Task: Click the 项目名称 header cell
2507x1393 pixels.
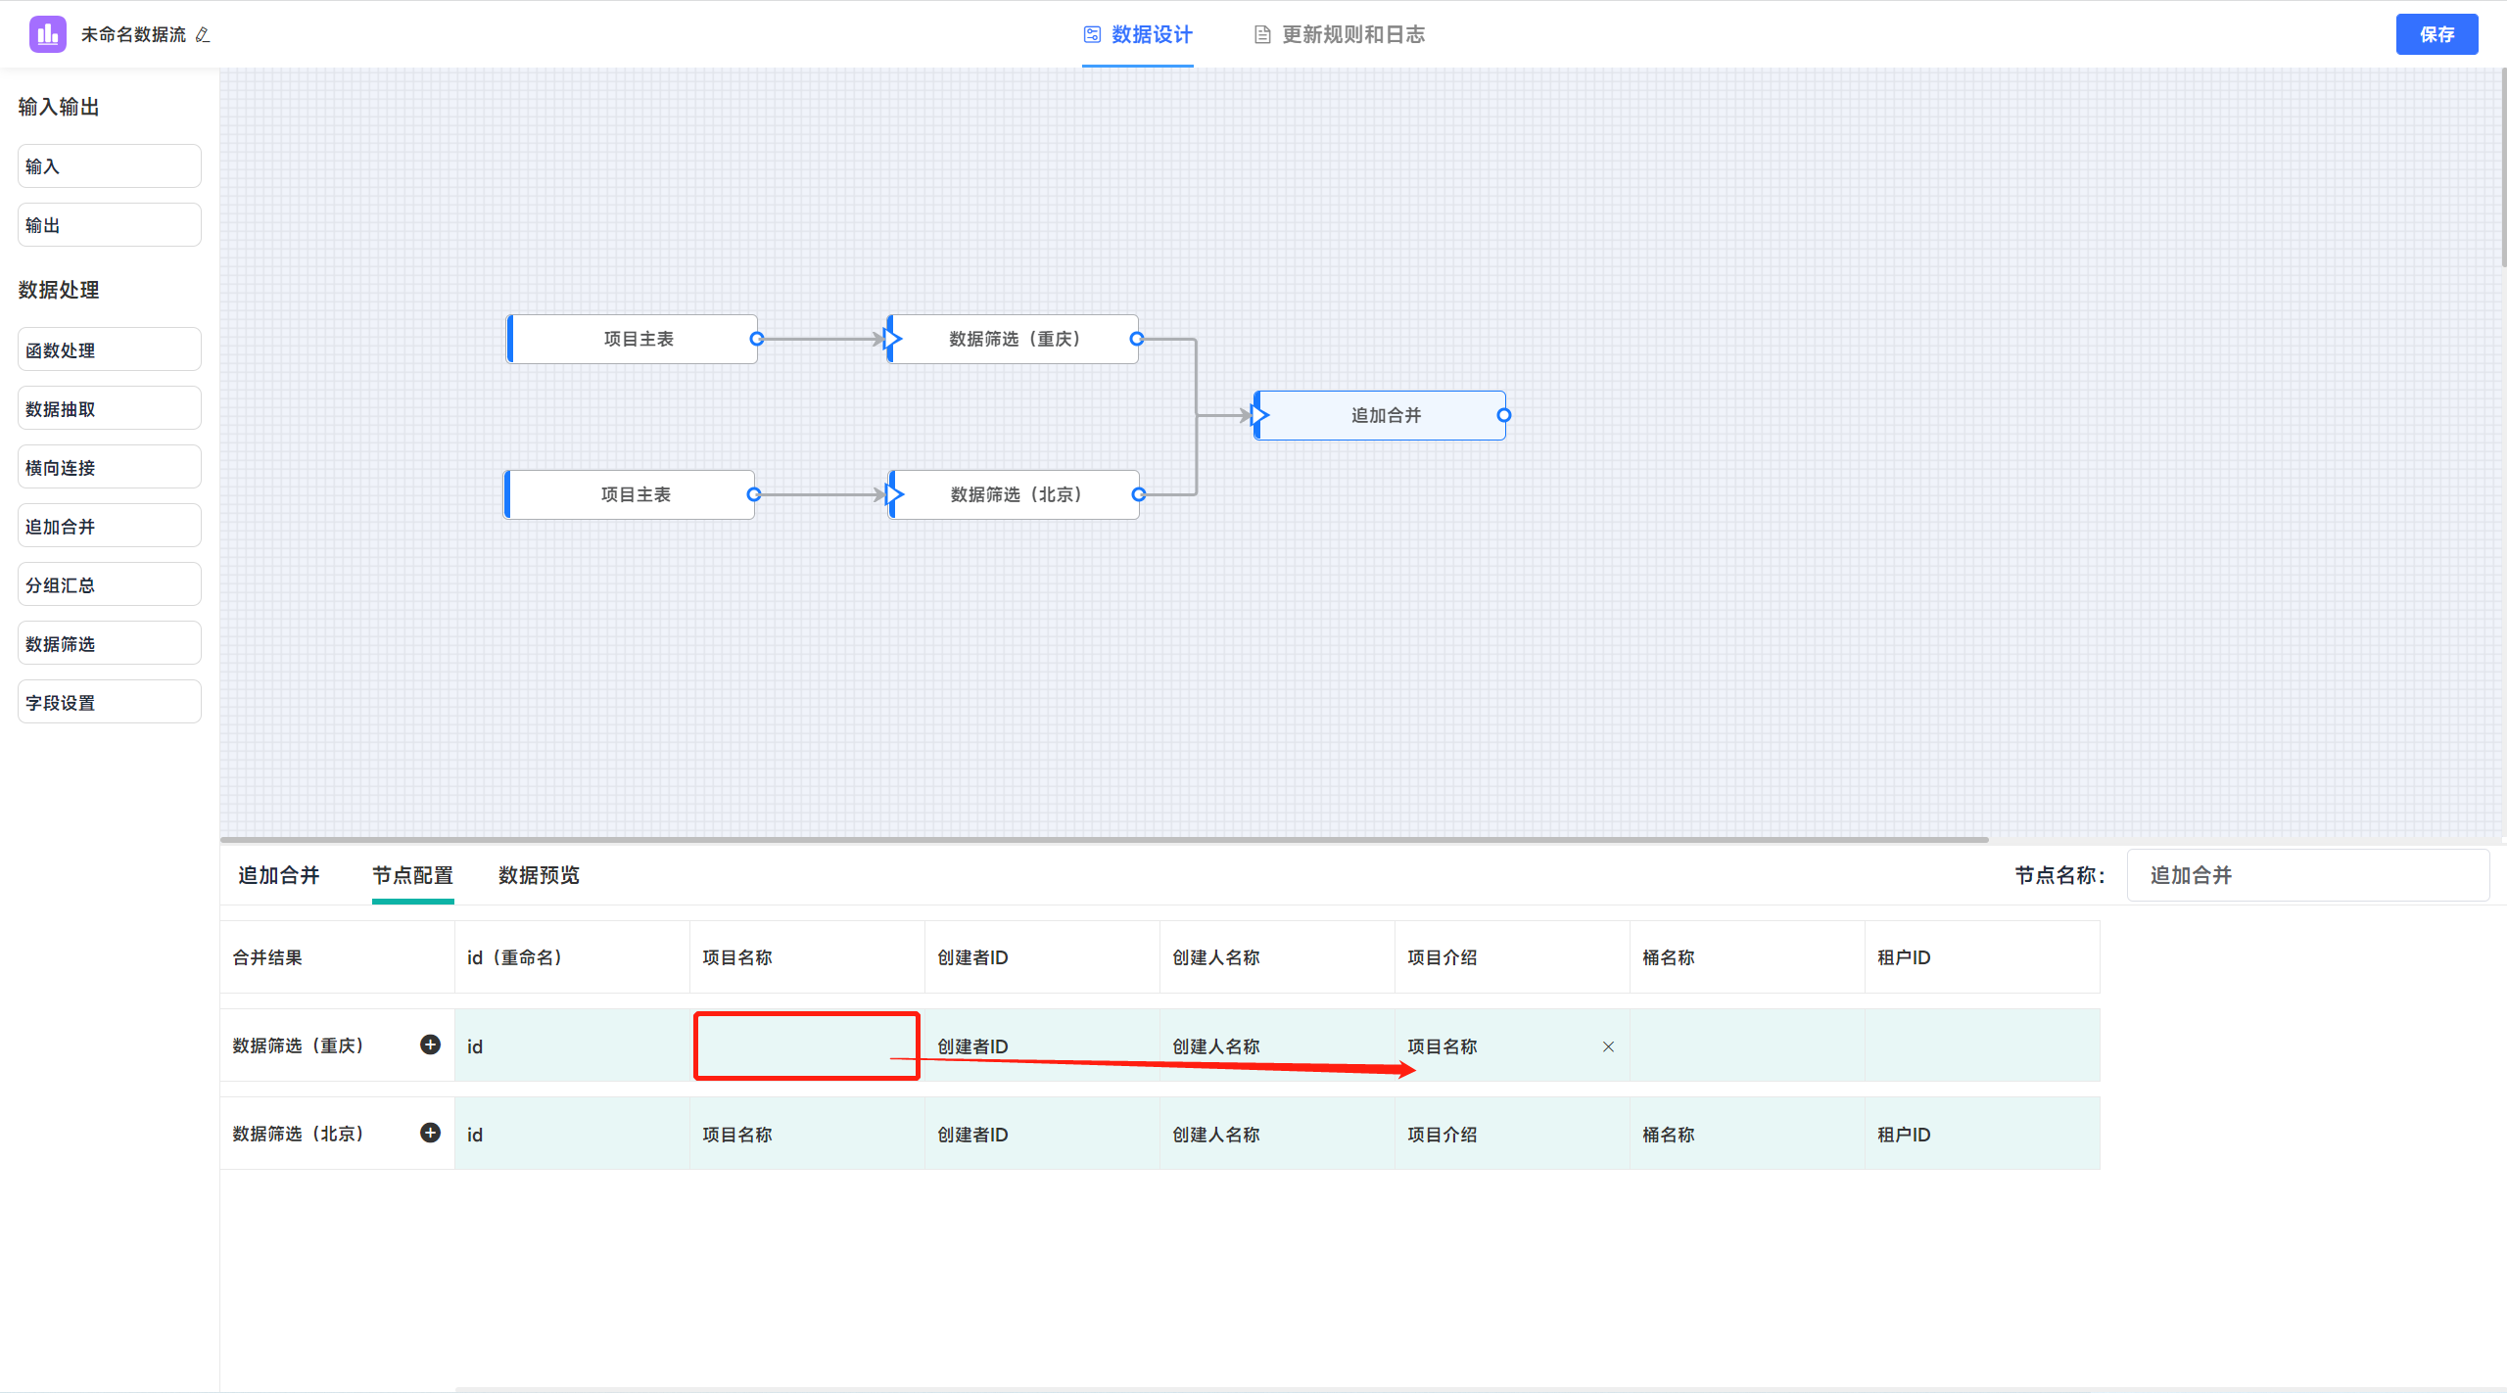Action: tap(807, 957)
